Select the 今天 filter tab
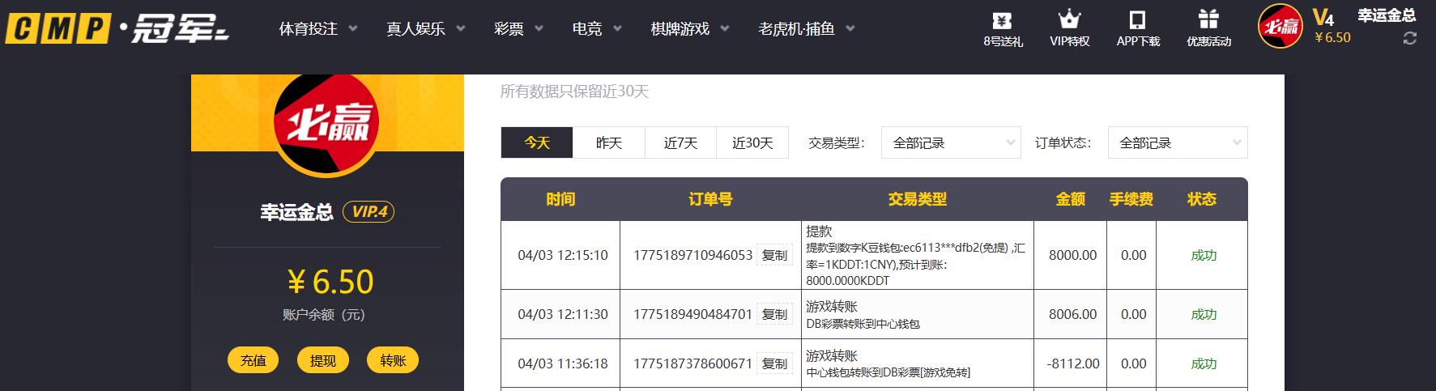The width and height of the screenshot is (1436, 391). click(x=537, y=142)
